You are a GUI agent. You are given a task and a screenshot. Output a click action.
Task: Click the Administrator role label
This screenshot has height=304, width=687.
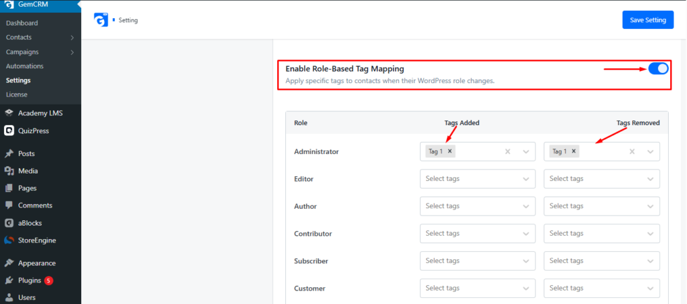[x=317, y=152]
